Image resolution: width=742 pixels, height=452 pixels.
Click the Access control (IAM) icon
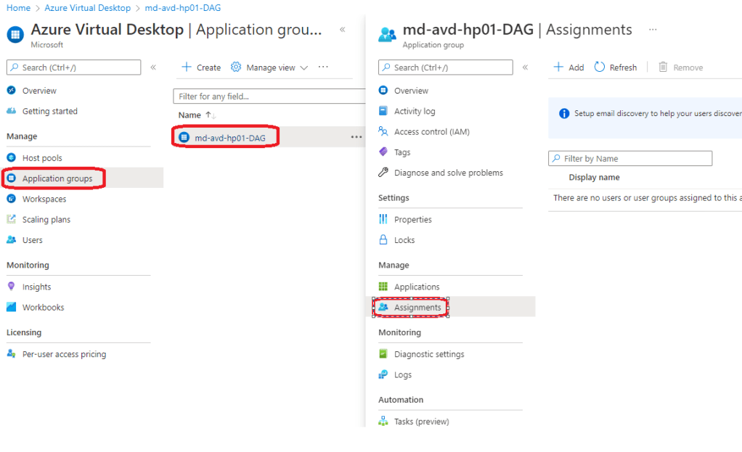tap(383, 132)
